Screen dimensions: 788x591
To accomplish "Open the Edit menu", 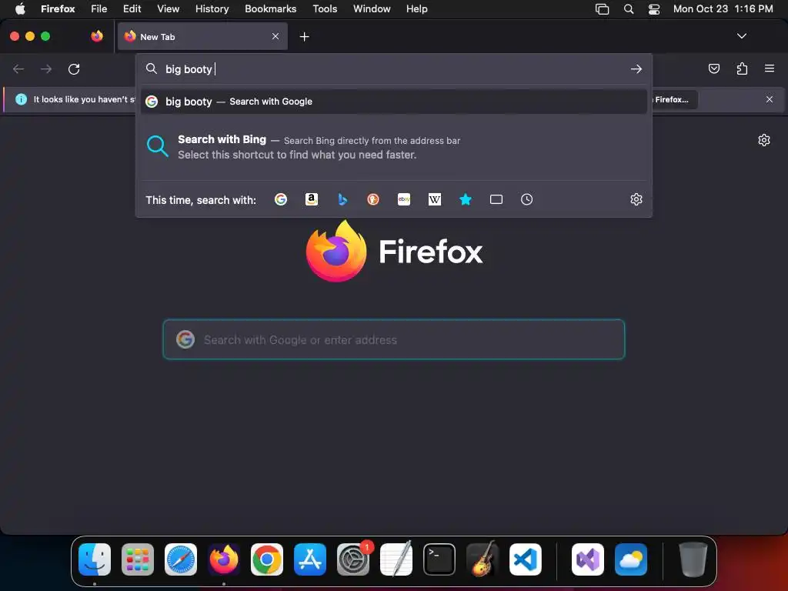I will point(132,8).
